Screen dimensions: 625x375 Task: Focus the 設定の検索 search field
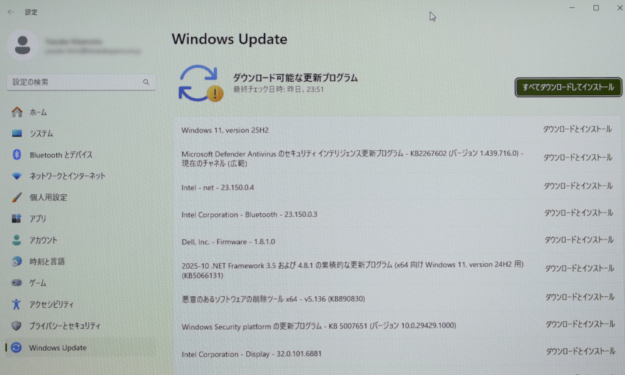(73, 82)
